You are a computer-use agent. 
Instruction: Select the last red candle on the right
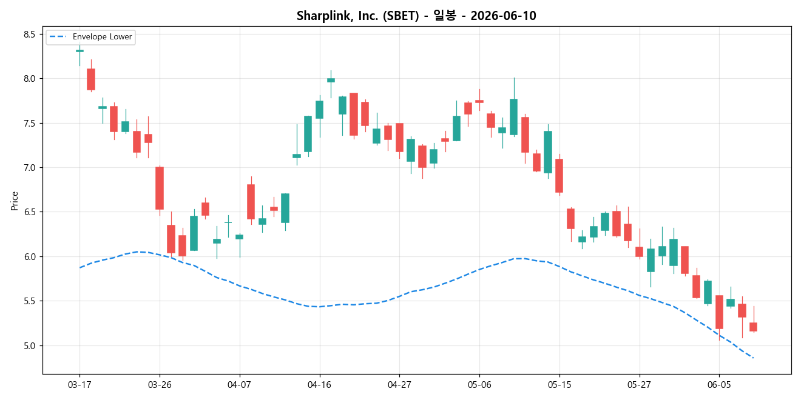(x=753, y=327)
